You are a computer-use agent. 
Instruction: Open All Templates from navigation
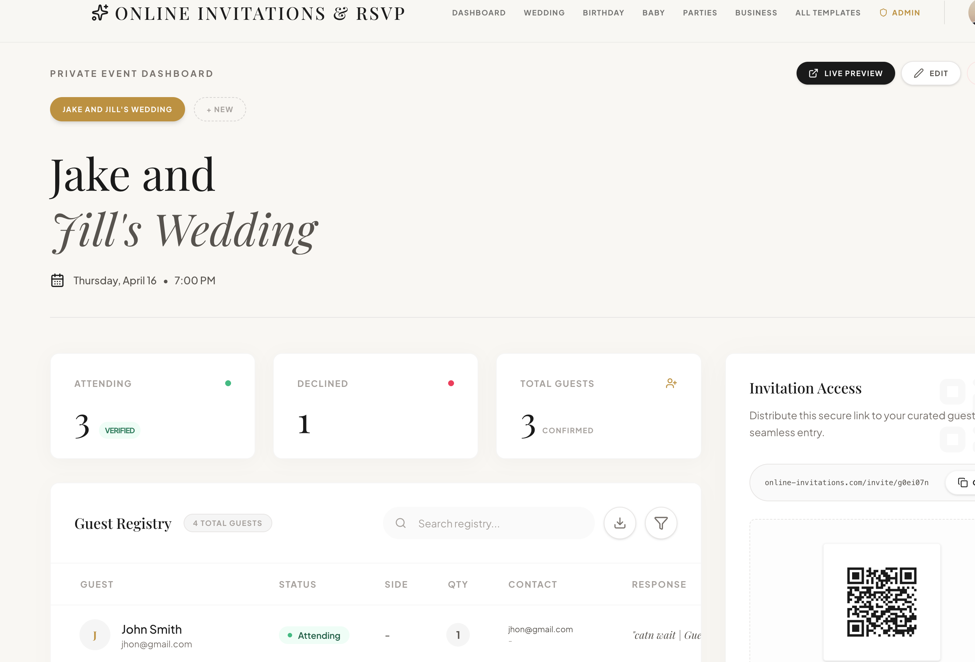click(828, 13)
